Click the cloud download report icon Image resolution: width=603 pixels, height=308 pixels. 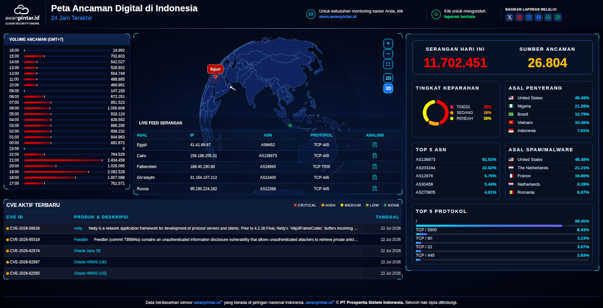(x=436, y=14)
